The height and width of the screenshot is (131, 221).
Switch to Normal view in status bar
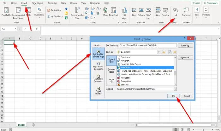point(176,129)
